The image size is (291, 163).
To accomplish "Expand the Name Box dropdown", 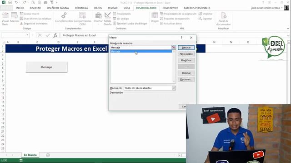I will [27, 35].
